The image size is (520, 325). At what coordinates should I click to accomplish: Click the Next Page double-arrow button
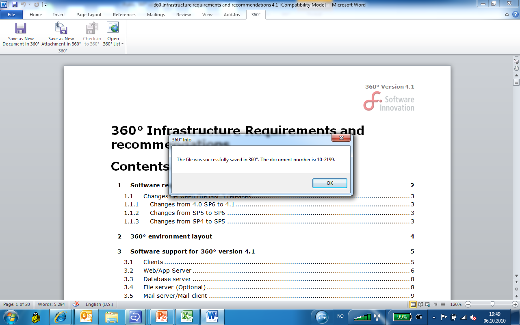(x=516, y=295)
